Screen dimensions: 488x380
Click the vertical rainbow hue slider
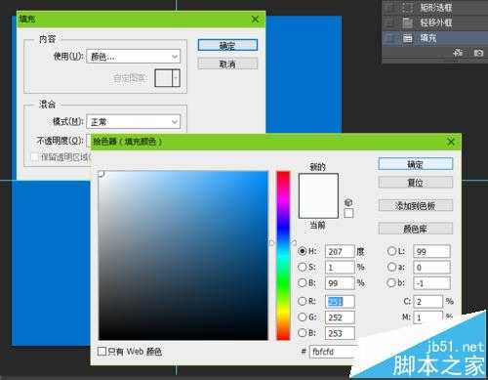(x=283, y=256)
